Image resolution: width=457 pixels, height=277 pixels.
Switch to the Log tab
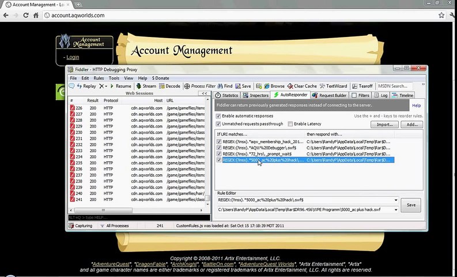pyautogui.click(x=381, y=95)
